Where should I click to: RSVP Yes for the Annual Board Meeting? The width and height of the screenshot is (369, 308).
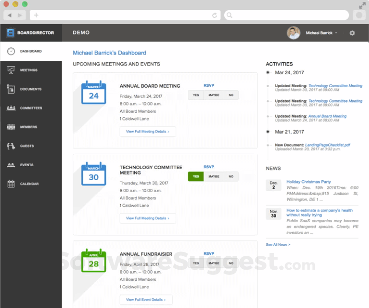196,95
